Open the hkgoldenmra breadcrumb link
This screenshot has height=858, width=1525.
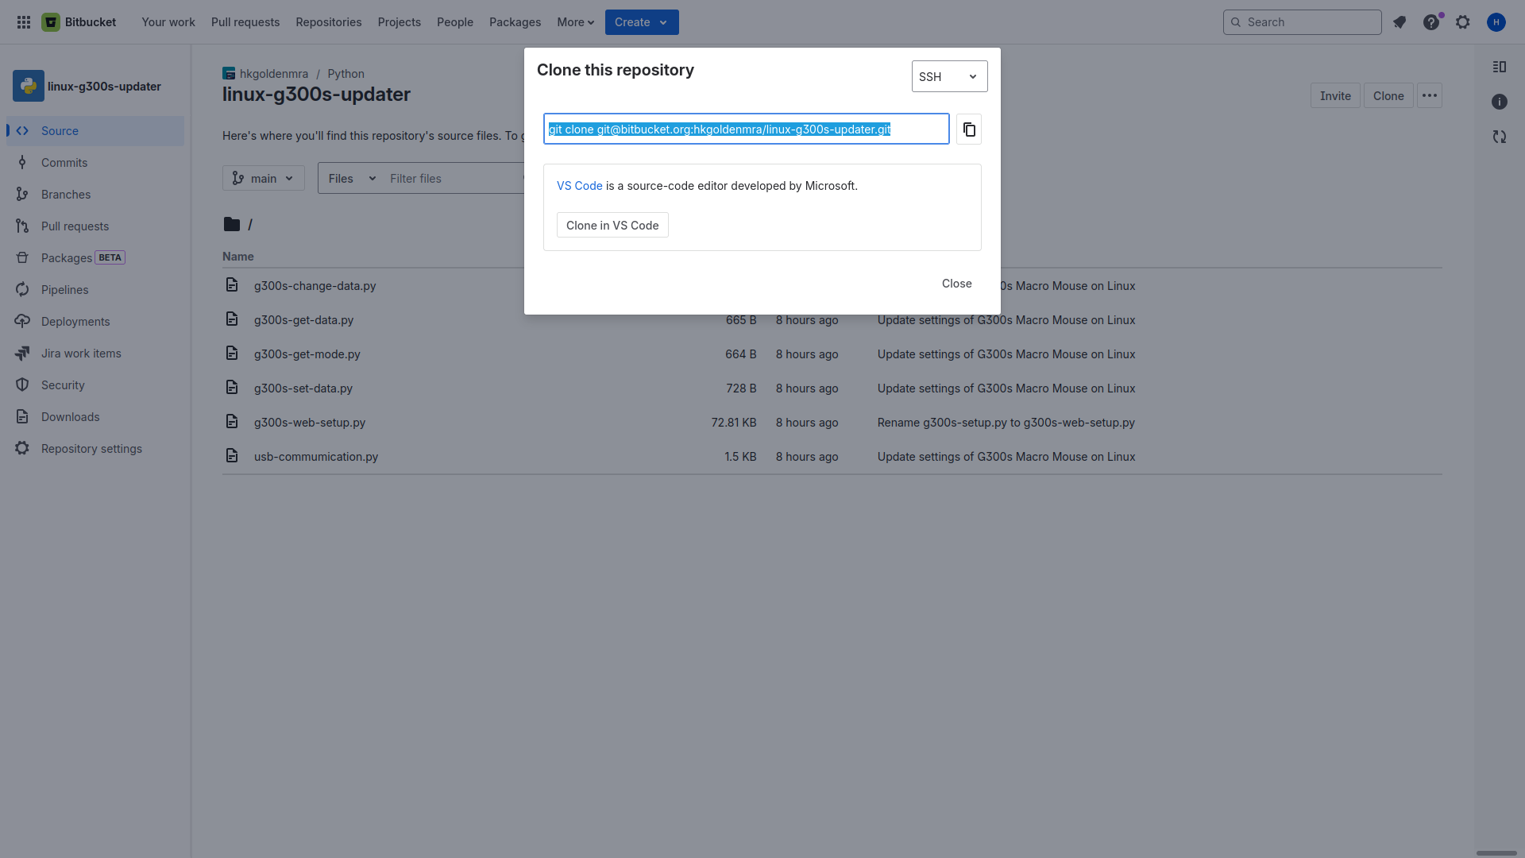point(274,74)
